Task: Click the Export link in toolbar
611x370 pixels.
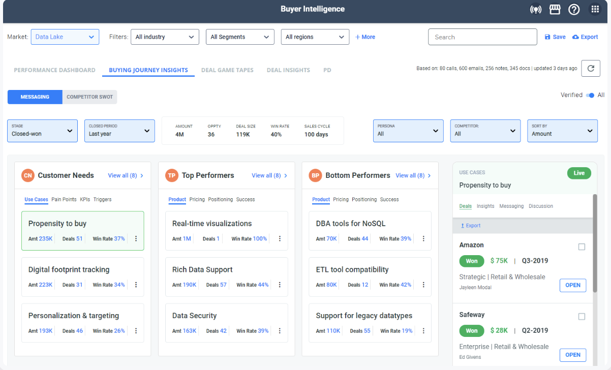Action: click(585, 37)
